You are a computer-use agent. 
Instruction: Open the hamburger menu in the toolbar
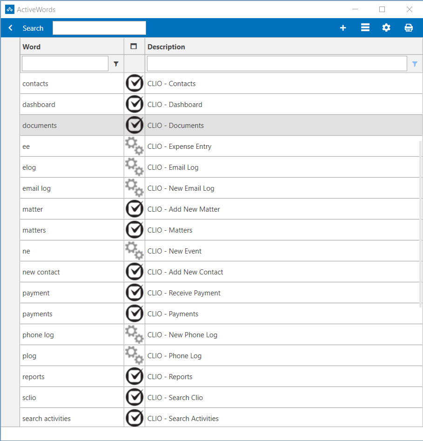point(365,27)
